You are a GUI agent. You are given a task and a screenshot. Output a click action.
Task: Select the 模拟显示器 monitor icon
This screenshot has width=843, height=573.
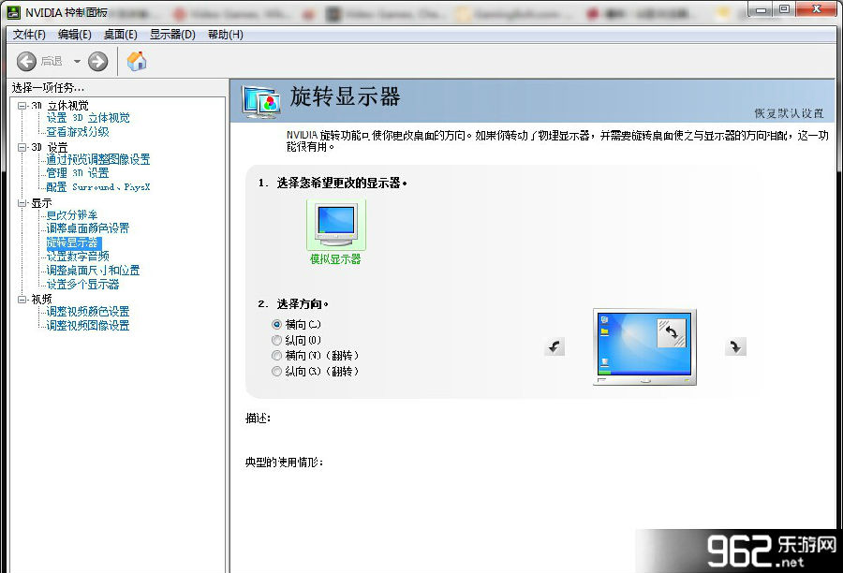[x=336, y=225]
